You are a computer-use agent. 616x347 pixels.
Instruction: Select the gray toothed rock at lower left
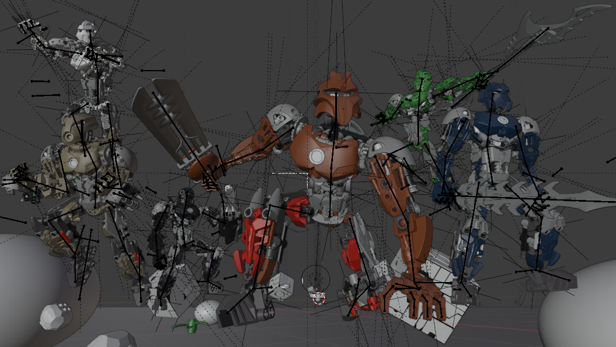(x=56, y=316)
